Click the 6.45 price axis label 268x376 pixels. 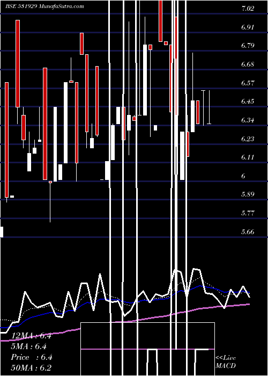(248, 102)
